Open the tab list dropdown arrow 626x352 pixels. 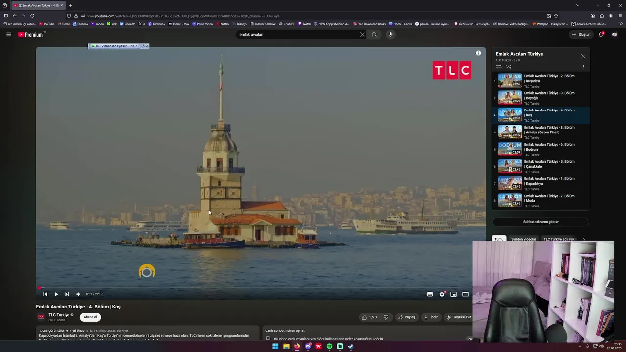coord(578,5)
